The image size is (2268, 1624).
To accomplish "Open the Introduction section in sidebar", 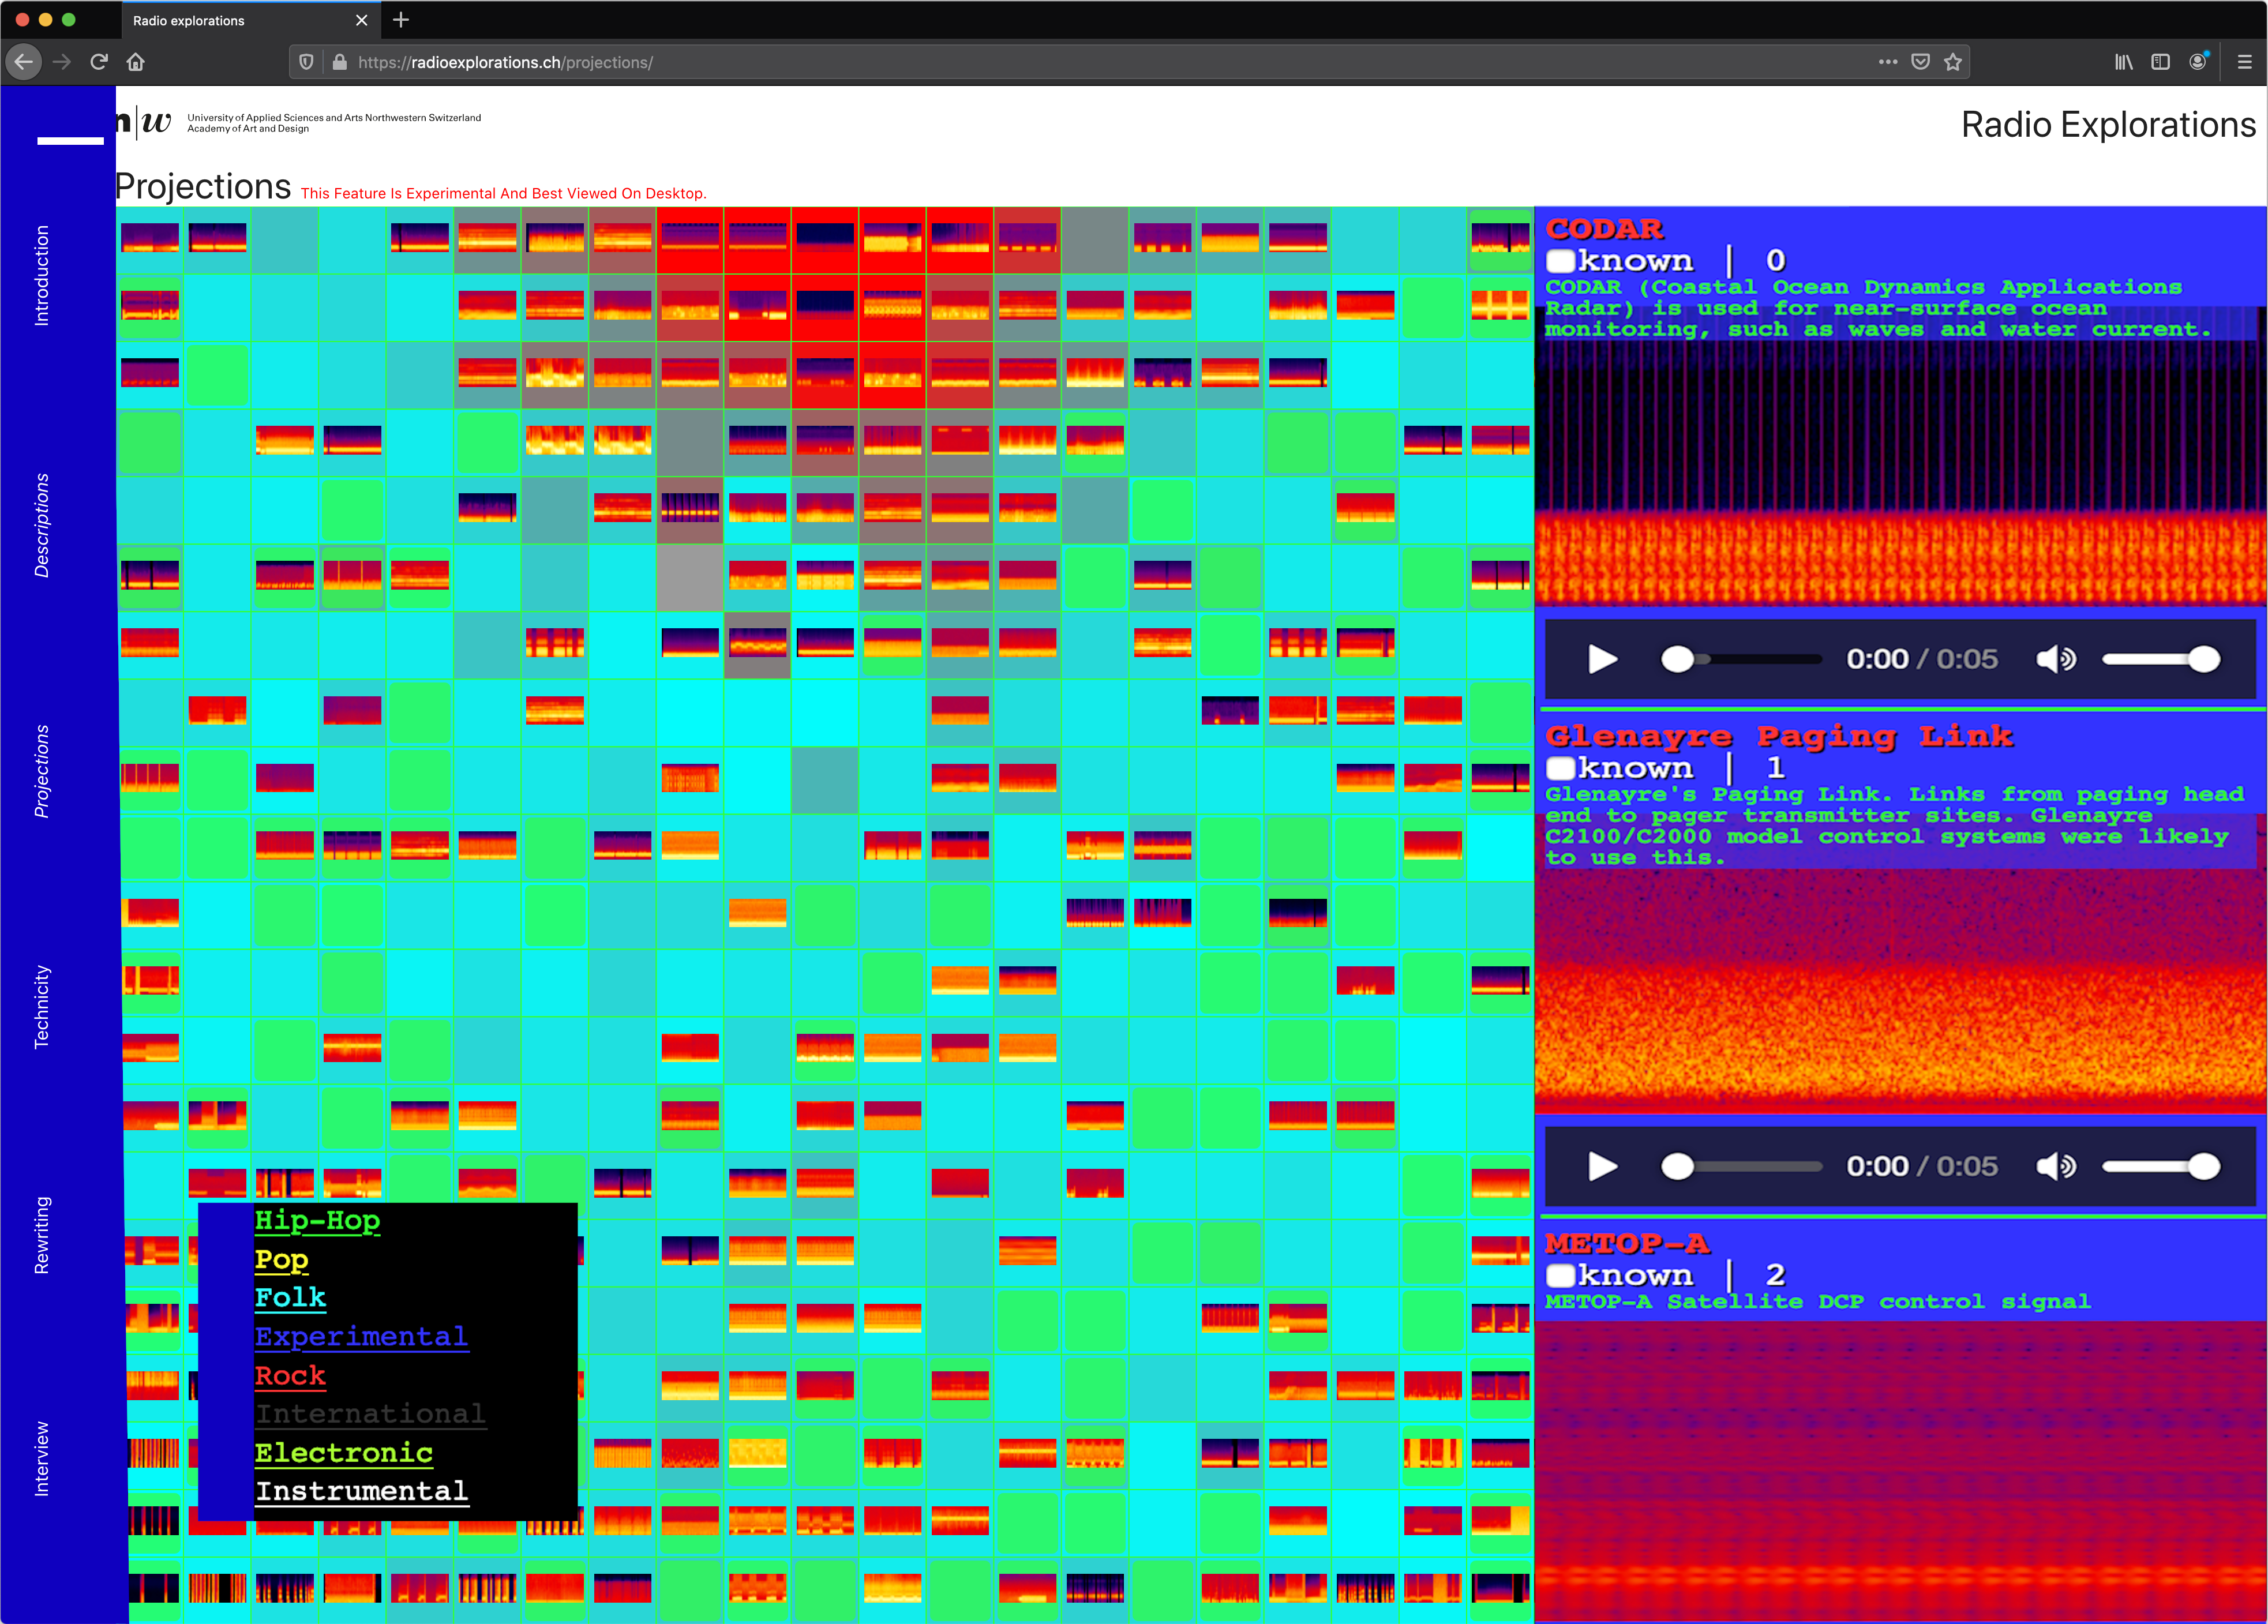I will coord(41,275).
